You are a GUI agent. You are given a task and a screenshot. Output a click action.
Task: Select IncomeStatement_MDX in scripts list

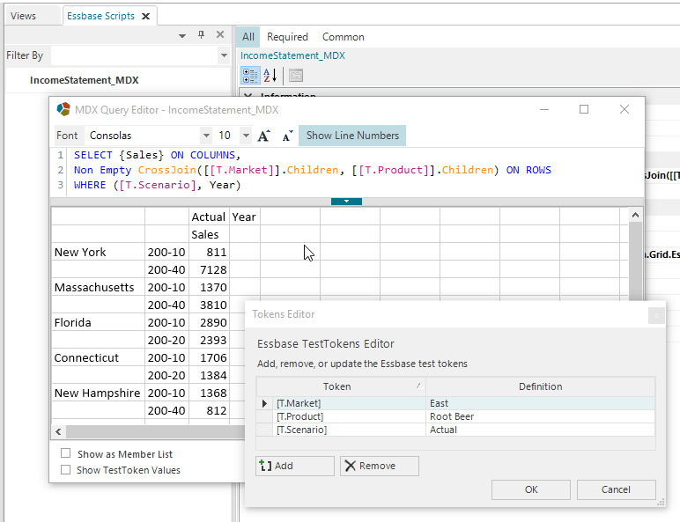[85, 80]
